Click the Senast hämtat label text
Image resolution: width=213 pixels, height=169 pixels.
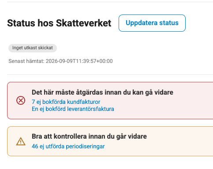[x=26, y=61]
